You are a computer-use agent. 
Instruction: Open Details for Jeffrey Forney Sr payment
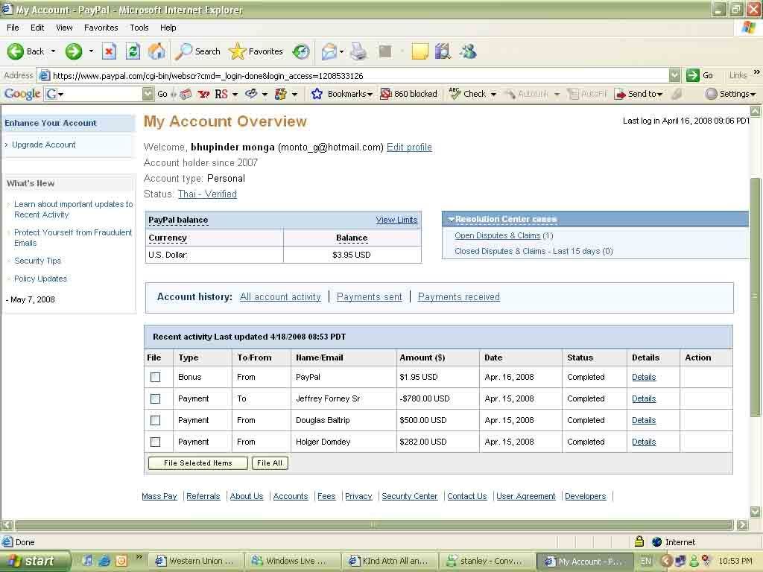[644, 399]
